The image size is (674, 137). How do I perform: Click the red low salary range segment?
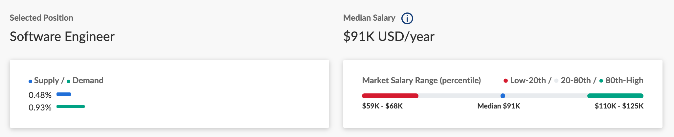(x=390, y=96)
